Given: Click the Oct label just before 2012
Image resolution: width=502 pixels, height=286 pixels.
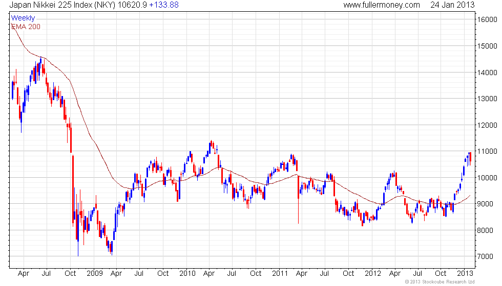Looking at the screenshot, I should [348, 274].
